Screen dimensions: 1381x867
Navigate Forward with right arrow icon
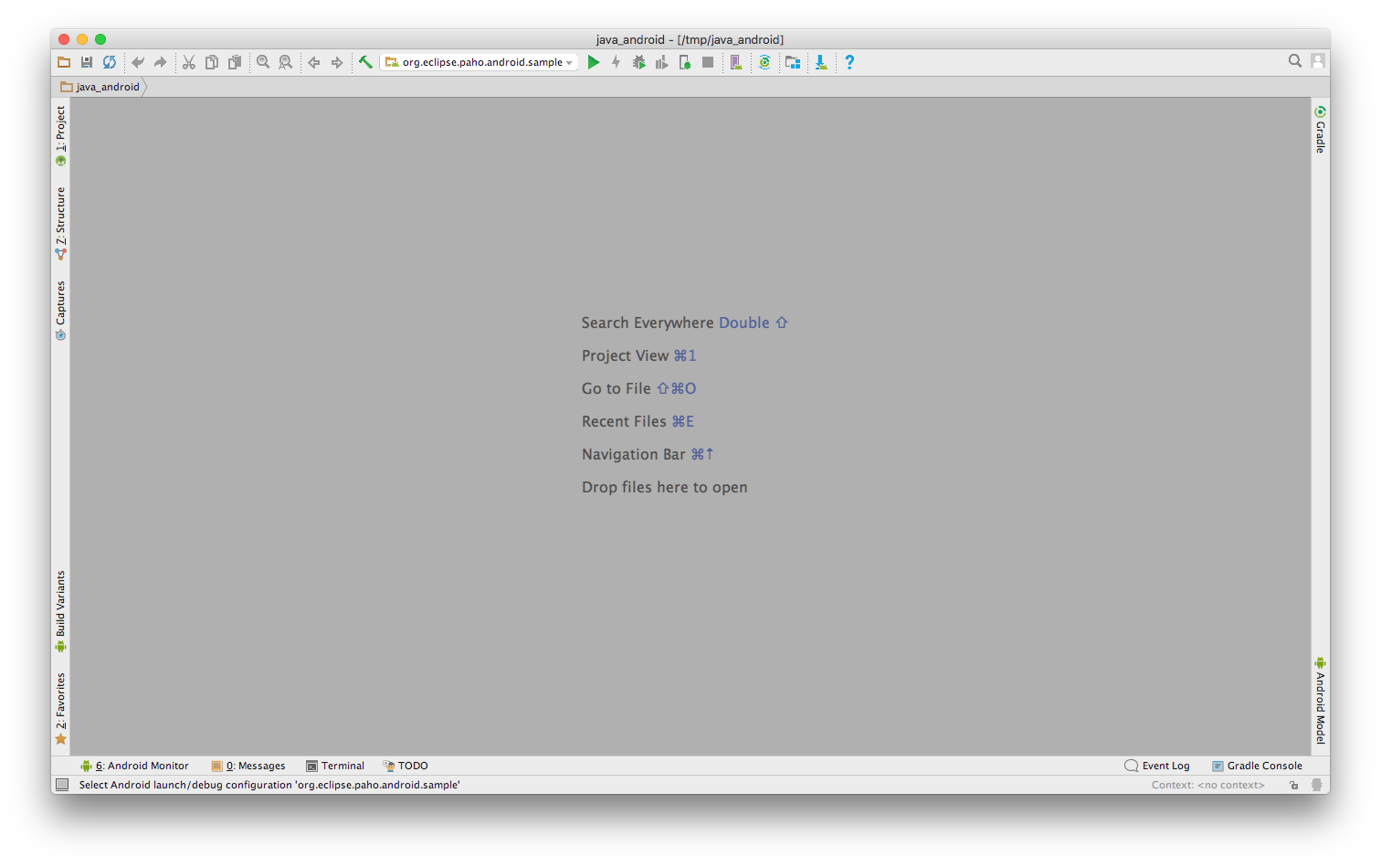(x=337, y=62)
